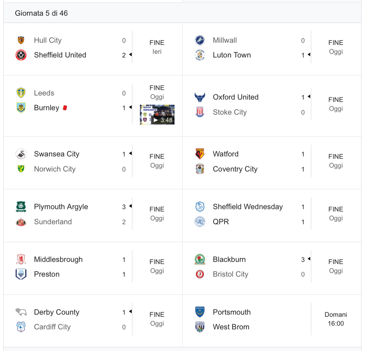The width and height of the screenshot is (369, 351).
Task: Click the Portsmouth blue shield crest
Action: [x=200, y=312]
